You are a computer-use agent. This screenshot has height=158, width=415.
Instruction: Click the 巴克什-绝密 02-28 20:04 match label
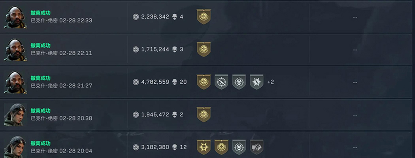[61, 151]
